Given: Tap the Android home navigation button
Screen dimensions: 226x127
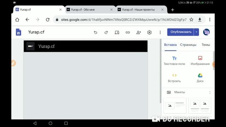Looking at the screenshot, I should tap(50, 123).
